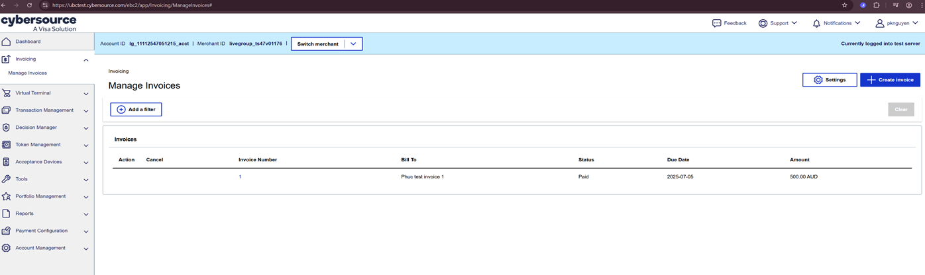Click the Dashboard home icon in sidebar
The image size is (925, 275).
coord(7,42)
